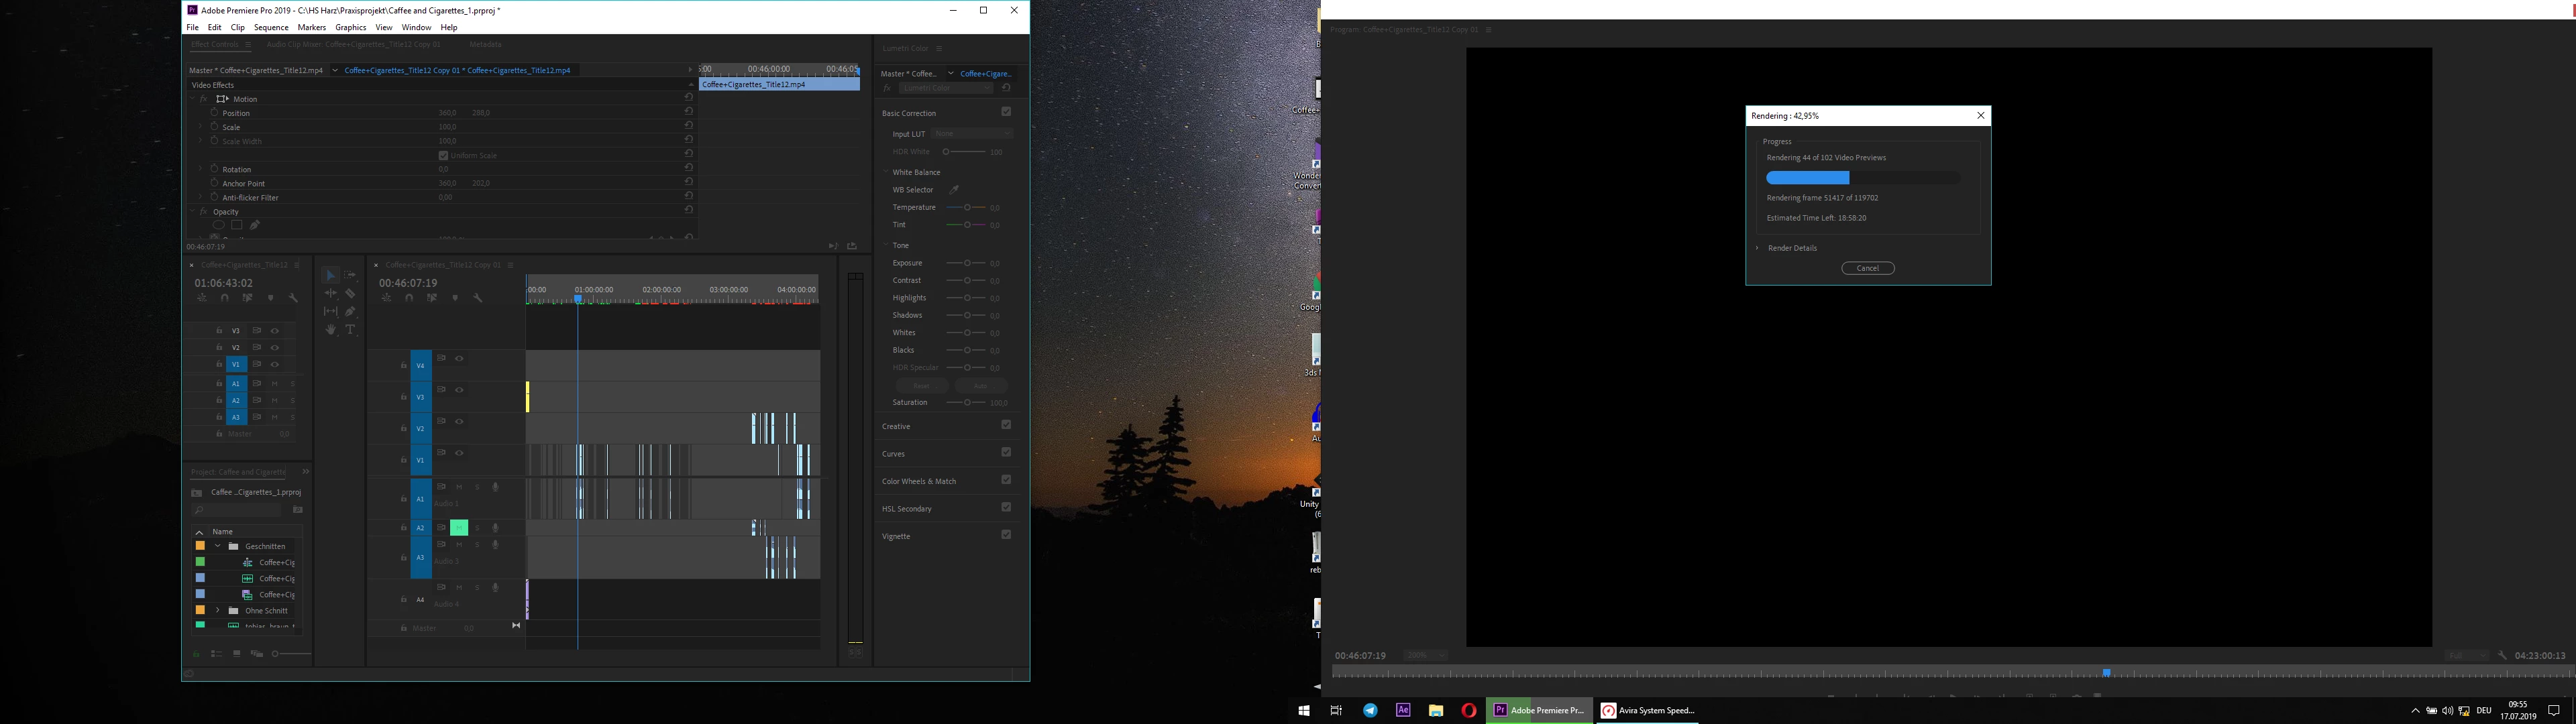Switch to the Metadata tab
Image resolution: width=2576 pixels, height=724 pixels.
(x=485, y=44)
